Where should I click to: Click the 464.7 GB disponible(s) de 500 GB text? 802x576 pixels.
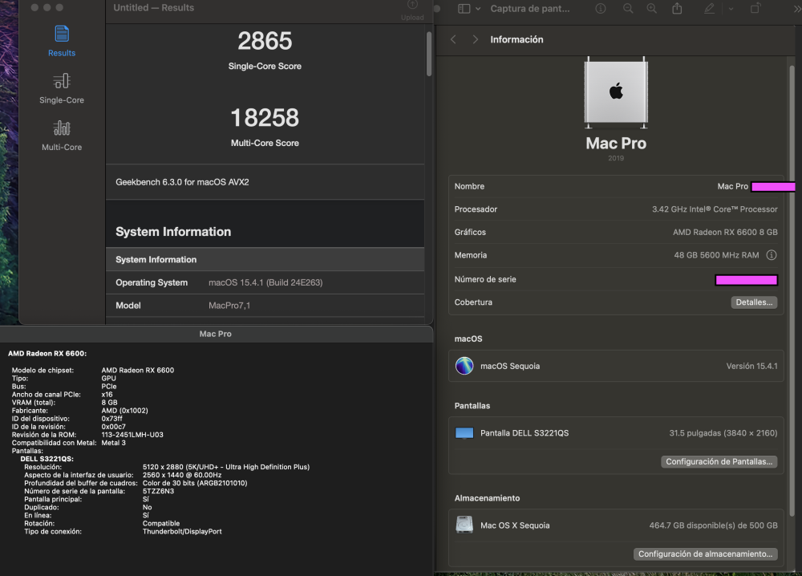713,525
